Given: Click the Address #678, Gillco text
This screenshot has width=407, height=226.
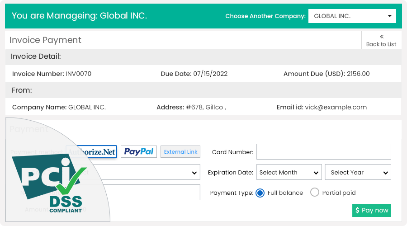Looking at the screenshot, I should [191, 107].
